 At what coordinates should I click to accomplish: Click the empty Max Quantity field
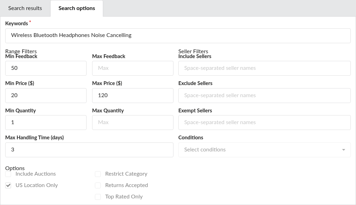[x=133, y=122]
